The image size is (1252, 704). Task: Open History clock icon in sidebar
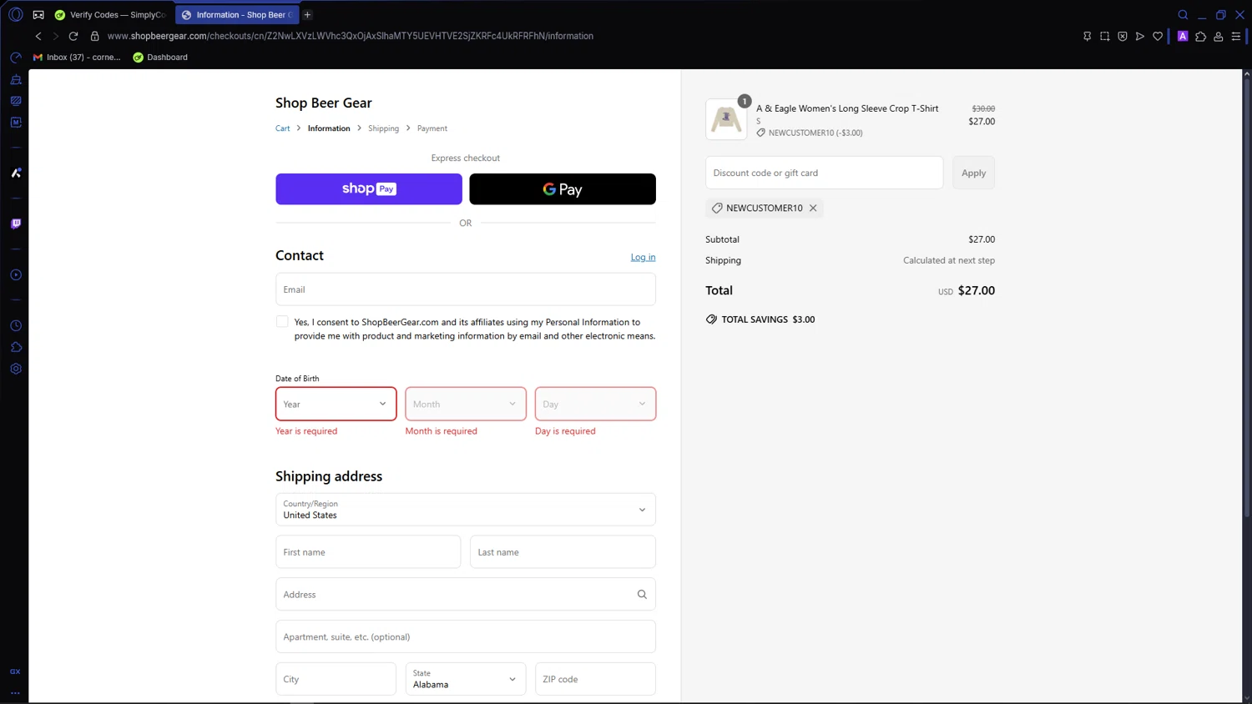point(16,325)
